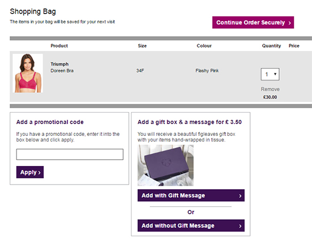
Task: Add gift box with Gift Message
Action: [x=191, y=195]
